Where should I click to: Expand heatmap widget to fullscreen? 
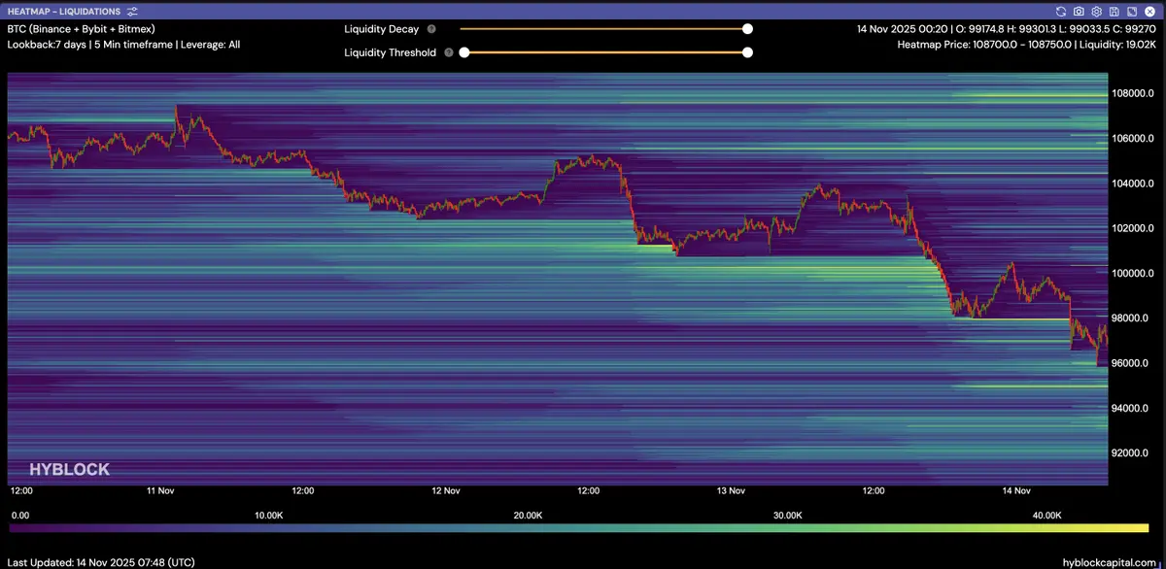tap(1131, 11)
